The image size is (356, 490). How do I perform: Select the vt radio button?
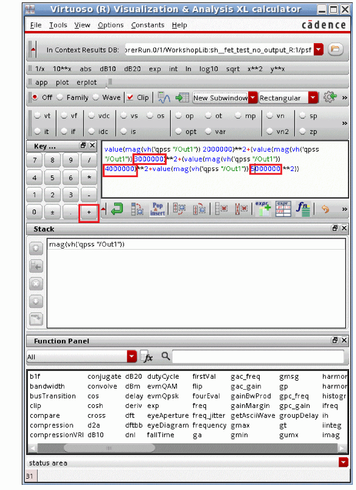[x=37, y=116]
